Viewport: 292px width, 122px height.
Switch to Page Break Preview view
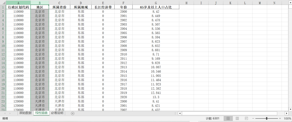[x=246, y=118]
